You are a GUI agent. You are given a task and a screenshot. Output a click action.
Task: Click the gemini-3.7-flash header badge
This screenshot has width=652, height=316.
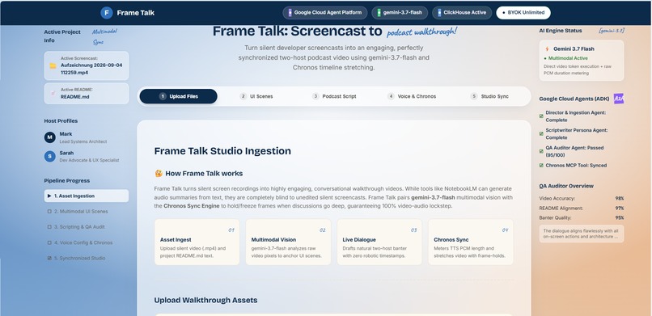tap(399, 13)
